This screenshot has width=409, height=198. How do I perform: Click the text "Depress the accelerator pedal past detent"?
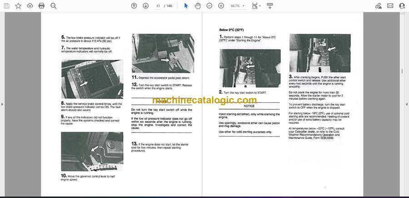coord(165,78)
